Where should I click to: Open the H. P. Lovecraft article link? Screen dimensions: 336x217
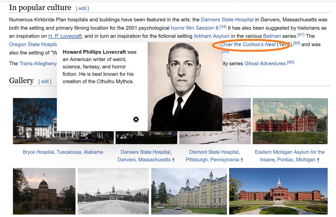(65, 36)
